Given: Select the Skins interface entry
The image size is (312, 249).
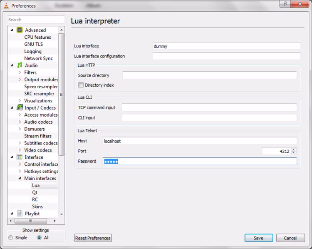Looking at the screenshot, I should pos(37,207).
